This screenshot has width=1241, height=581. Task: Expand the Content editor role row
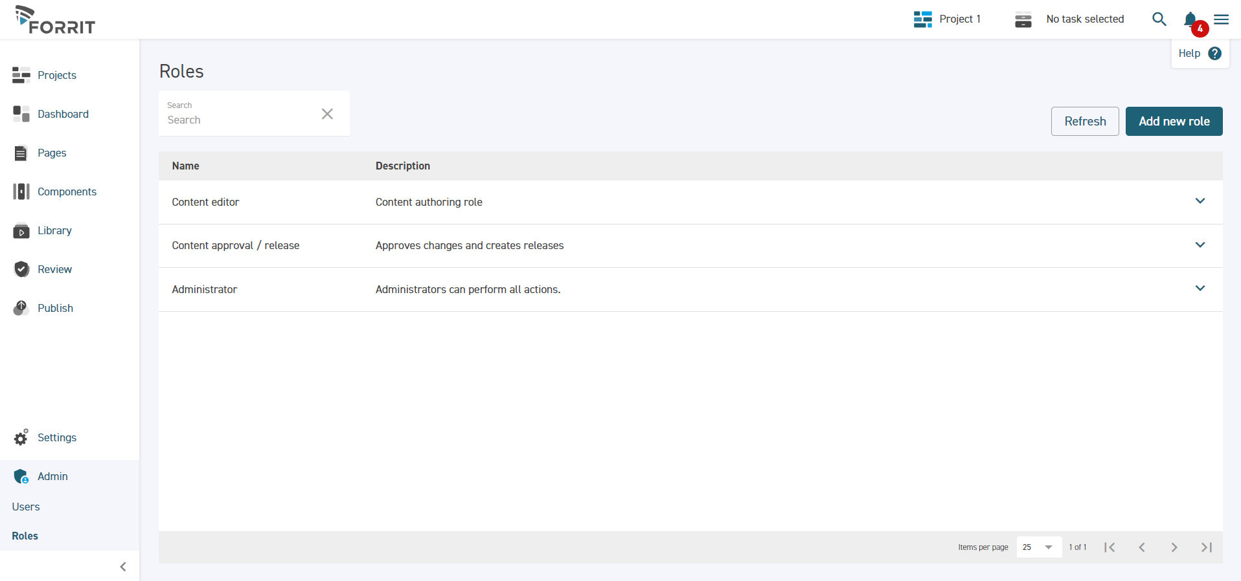[x=1200, y=201]
